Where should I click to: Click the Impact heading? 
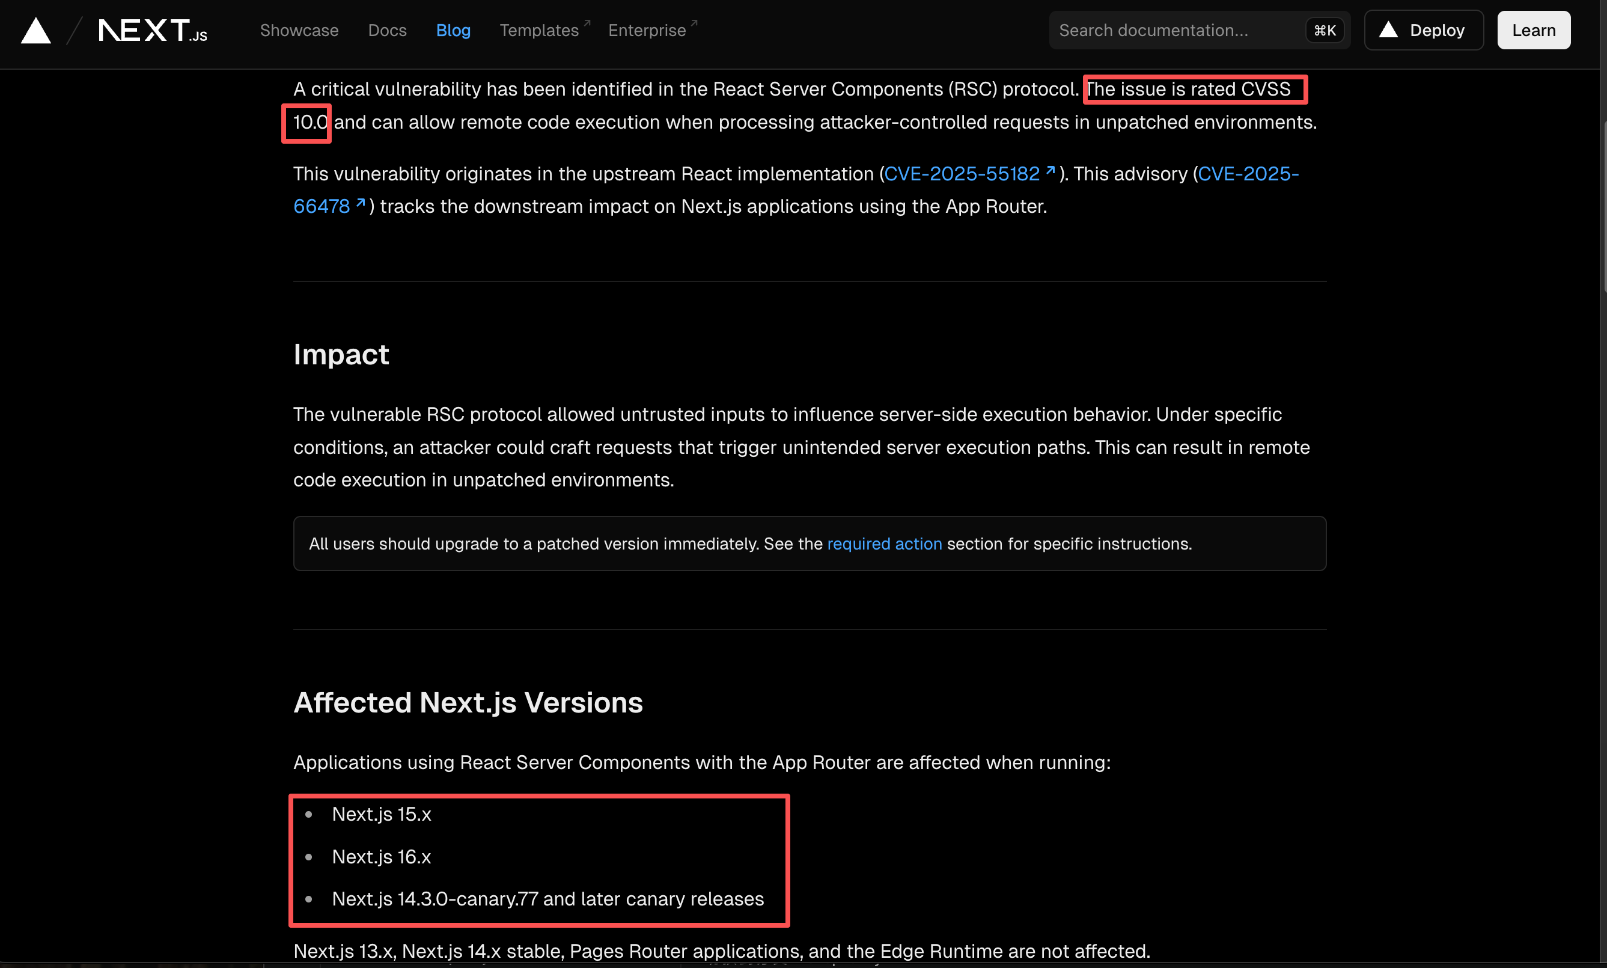tap(341, 354)
